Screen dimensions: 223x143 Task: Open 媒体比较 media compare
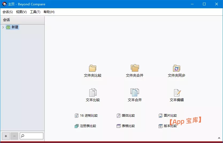(x=126, y=116)
